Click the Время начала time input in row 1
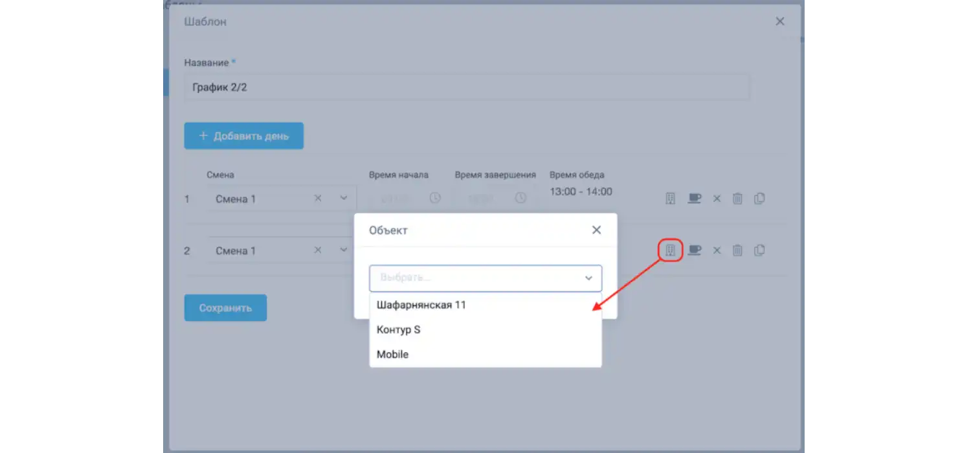This screenshot has width=971, height=453. 407,198
